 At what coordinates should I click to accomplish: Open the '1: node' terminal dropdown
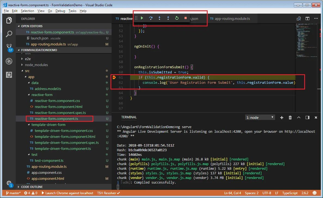click(260, 117)
